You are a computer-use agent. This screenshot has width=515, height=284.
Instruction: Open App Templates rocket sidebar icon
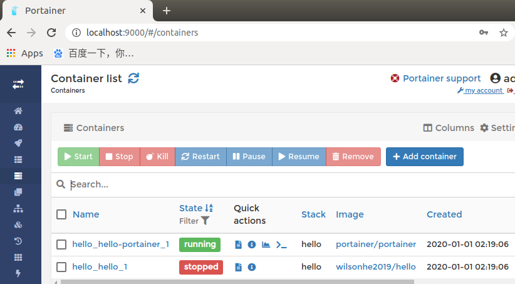18,143
